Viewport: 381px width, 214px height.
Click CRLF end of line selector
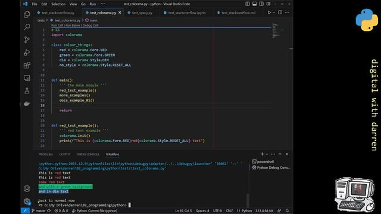click(229, 211)
